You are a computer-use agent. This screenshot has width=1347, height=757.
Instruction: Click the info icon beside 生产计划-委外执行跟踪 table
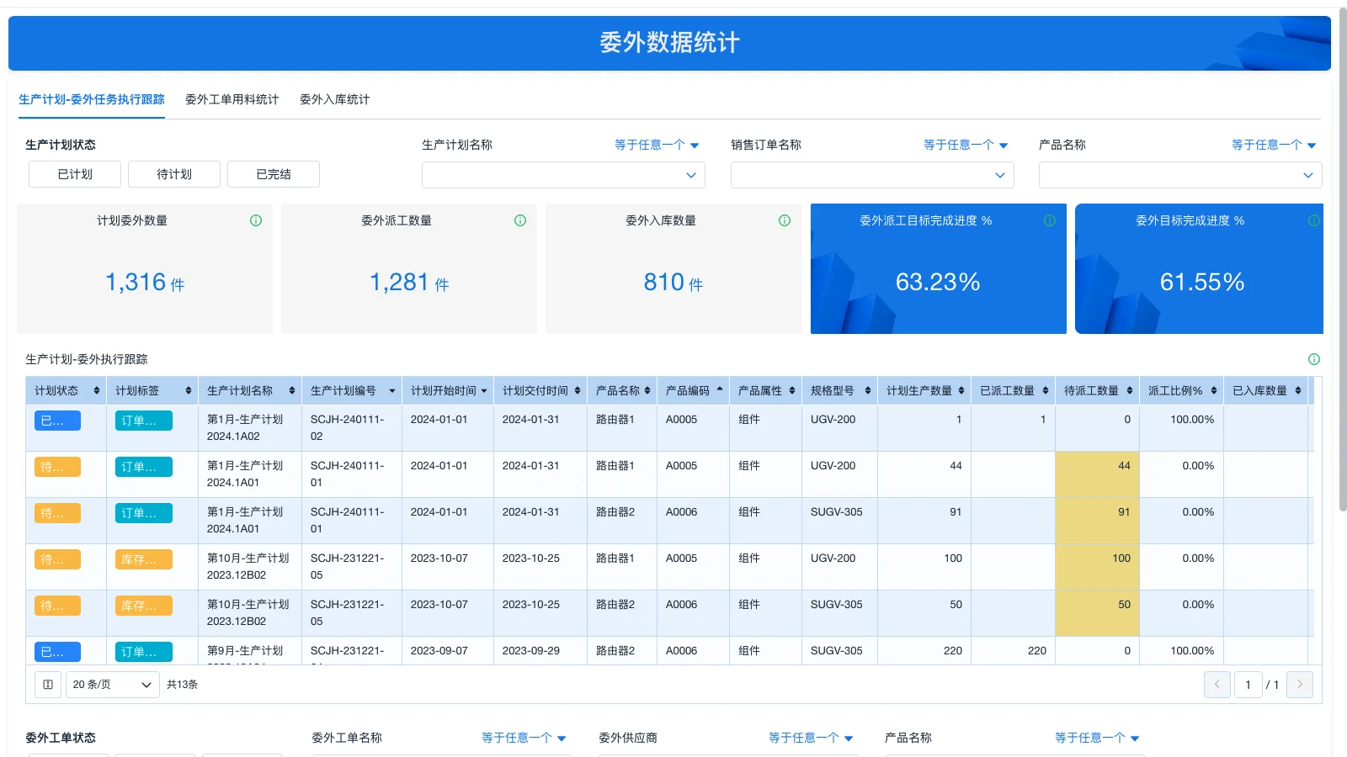click(1313, 358)
